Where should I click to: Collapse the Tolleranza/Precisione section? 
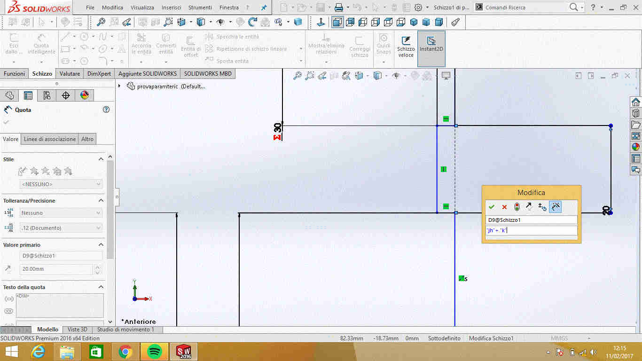(x=101, y=201)
